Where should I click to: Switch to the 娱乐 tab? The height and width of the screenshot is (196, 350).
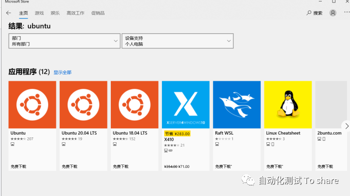click(55, 13)
